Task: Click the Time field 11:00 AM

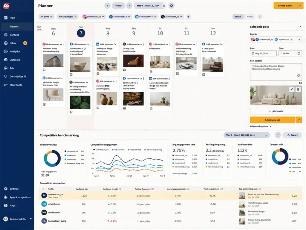Action: (x=290, y=53)
